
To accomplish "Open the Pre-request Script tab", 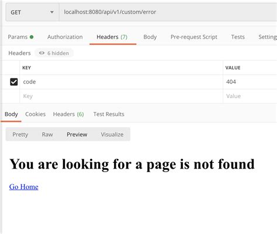I will point(194,37).
